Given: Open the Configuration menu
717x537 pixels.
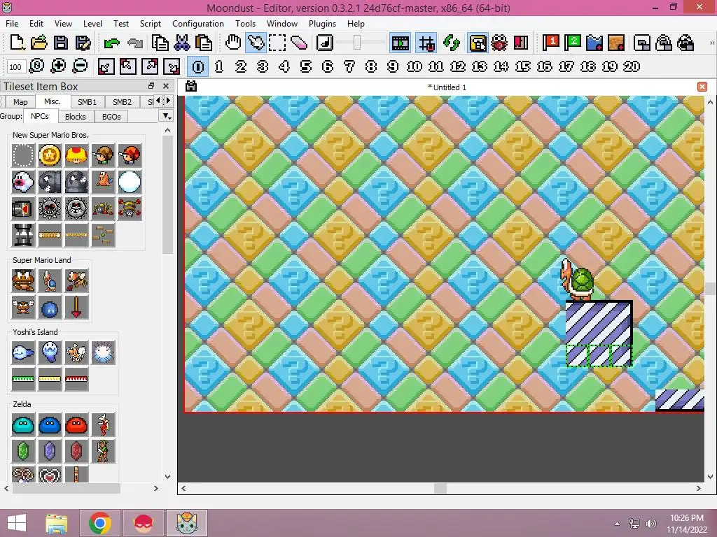Looking at the screenshot, I should click(198, 23).
